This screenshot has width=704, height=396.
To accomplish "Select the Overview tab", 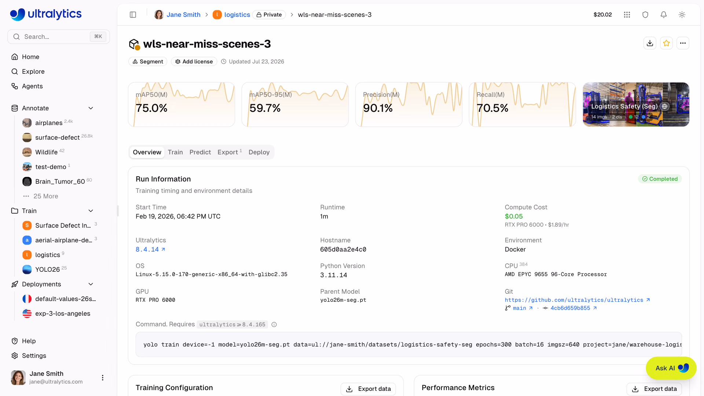I will [147, 152].
